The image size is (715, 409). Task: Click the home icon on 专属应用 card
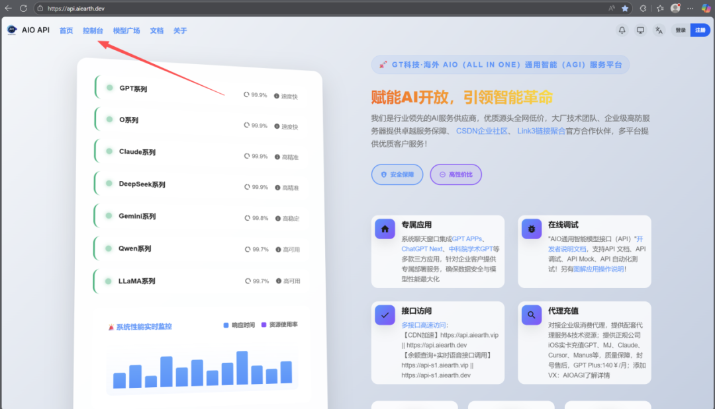385,229
